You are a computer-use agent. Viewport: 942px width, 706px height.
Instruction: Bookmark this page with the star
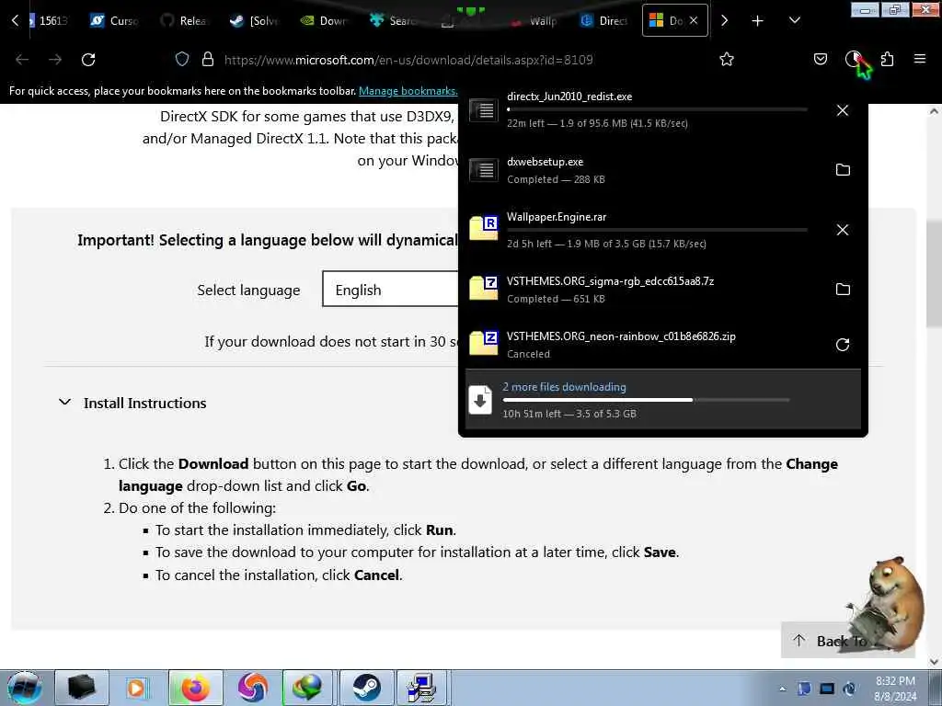[727, 59]
